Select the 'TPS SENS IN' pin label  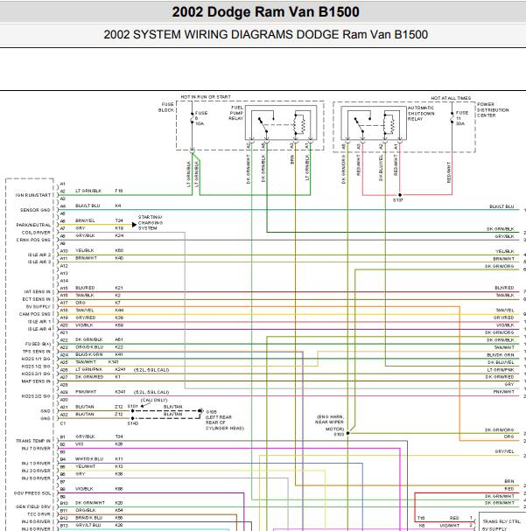pyautogui.click(x=37, y=351)
